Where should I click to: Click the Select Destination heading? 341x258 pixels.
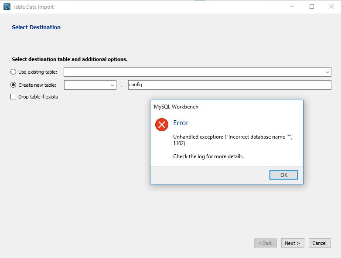[36, 27]
